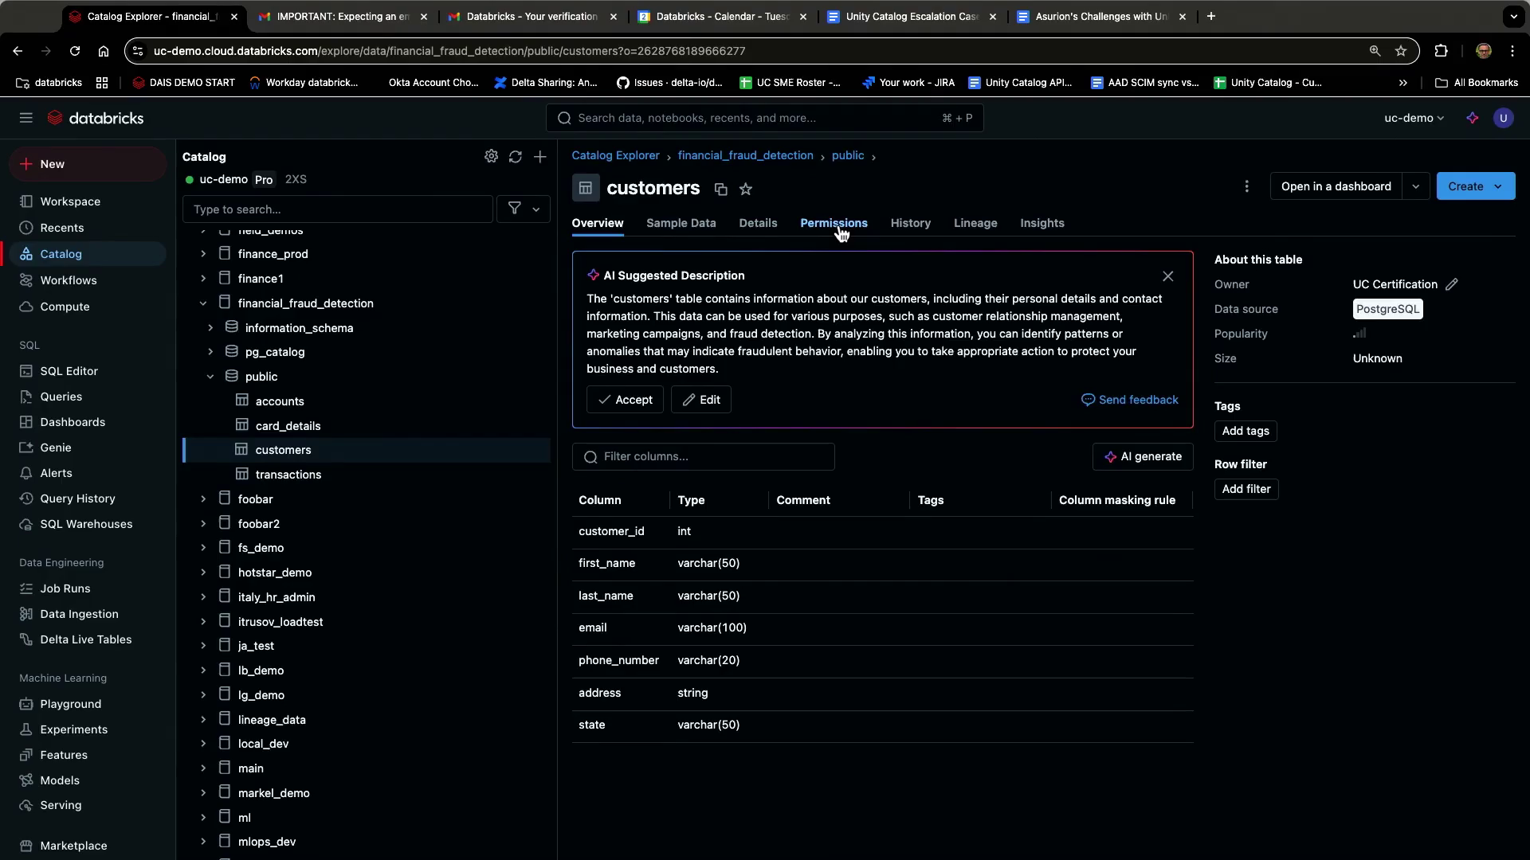The image size is (1530, 860).
Task: Go to Workspace in sidebar
Action: coord(70,201)
